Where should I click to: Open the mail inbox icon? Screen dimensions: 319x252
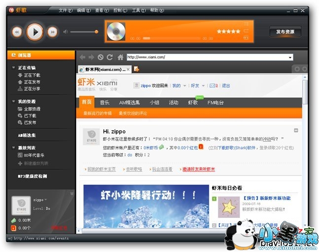point(213,85)
